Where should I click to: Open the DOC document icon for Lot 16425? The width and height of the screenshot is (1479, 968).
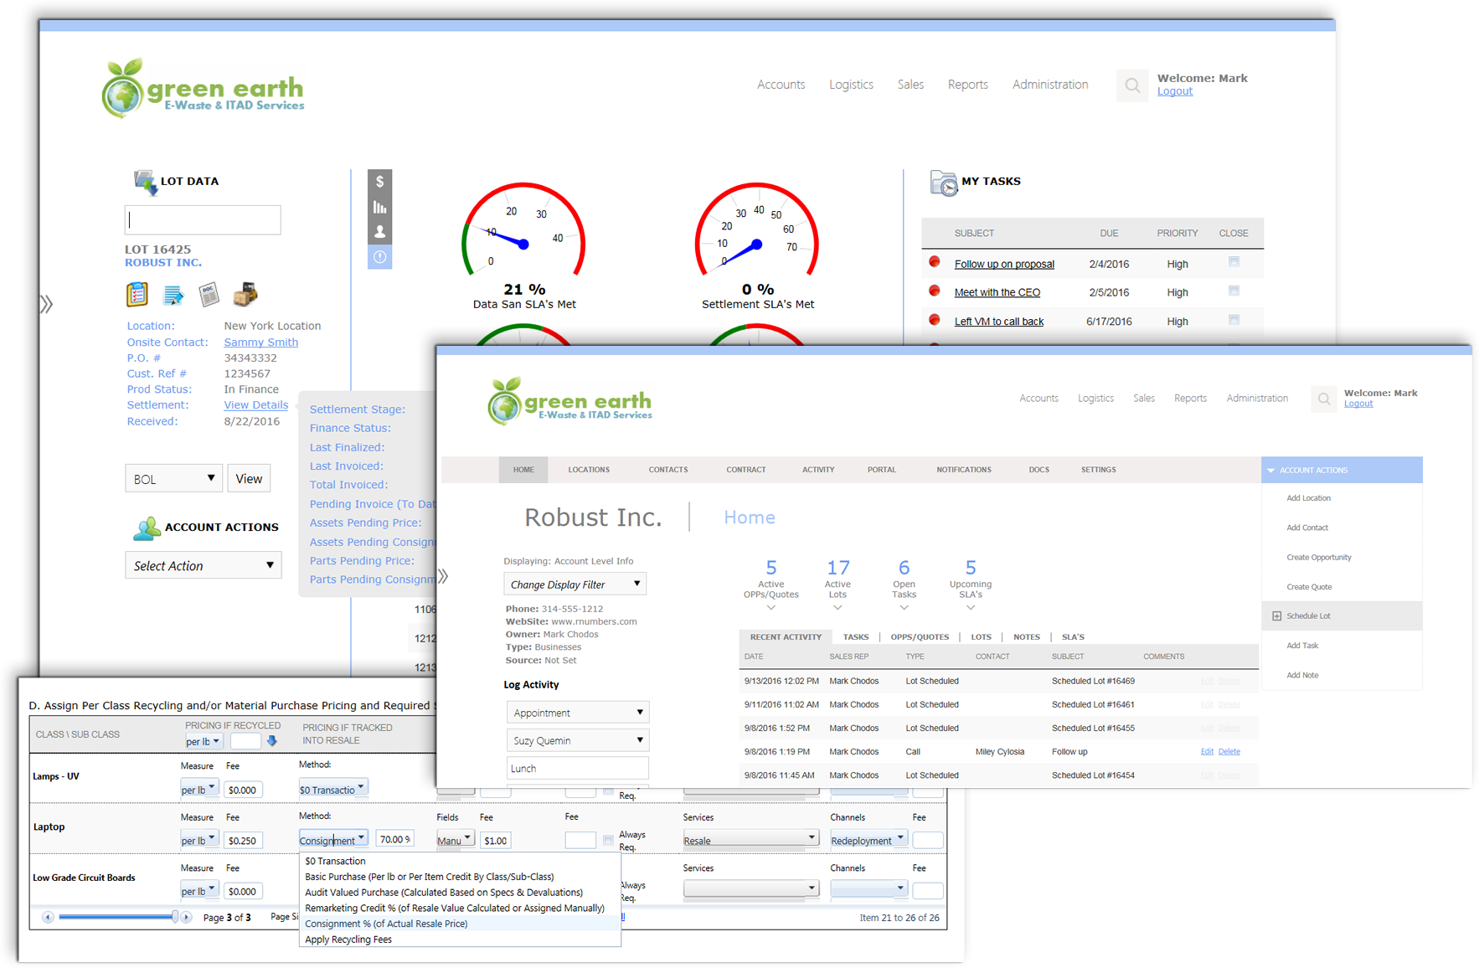[x=209, y=295]
